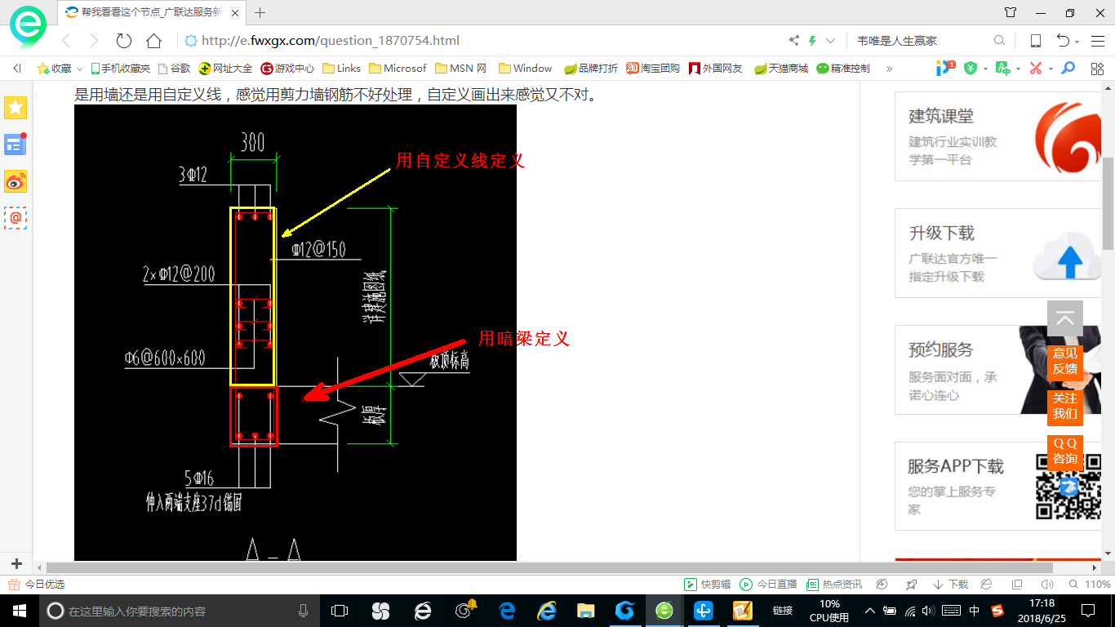Click the horizontal page scrollbar

pos(549,567)
